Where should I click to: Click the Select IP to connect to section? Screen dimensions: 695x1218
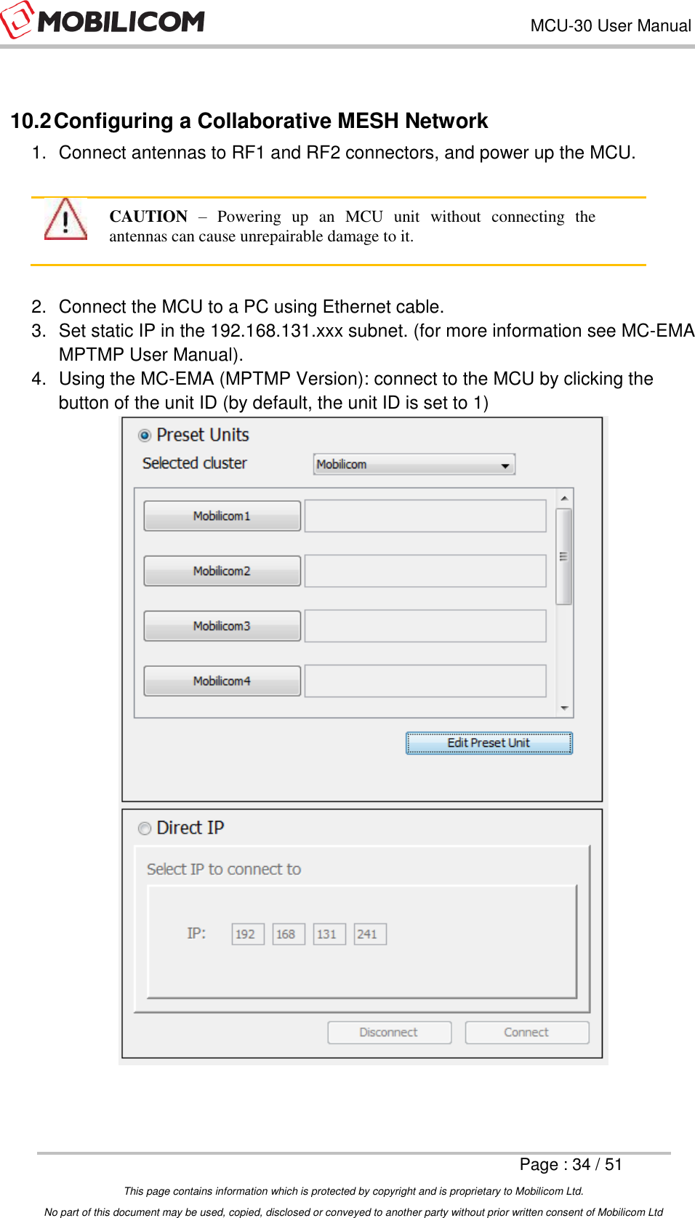pos(225,869)
